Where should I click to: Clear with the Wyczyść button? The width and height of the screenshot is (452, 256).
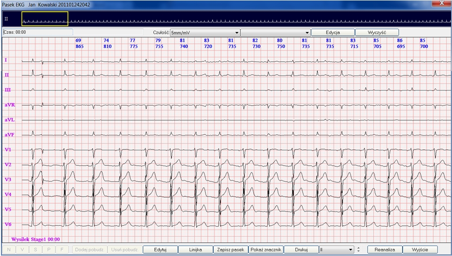click(x=377, y=33)
